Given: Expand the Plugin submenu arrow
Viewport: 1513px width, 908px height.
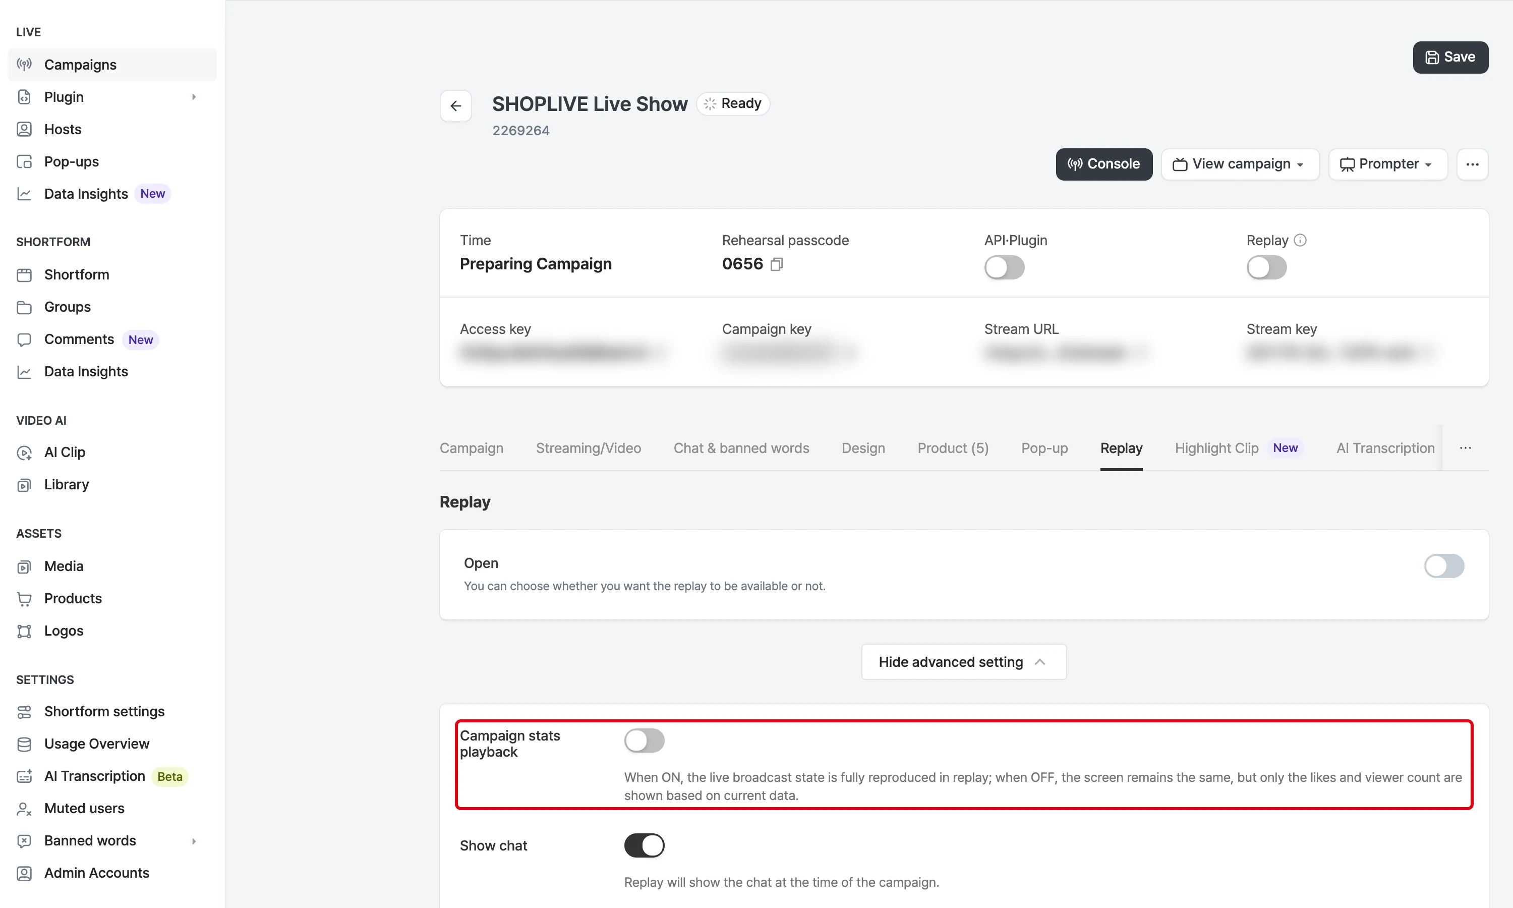Looking at the screenshot, I should 194,97.
